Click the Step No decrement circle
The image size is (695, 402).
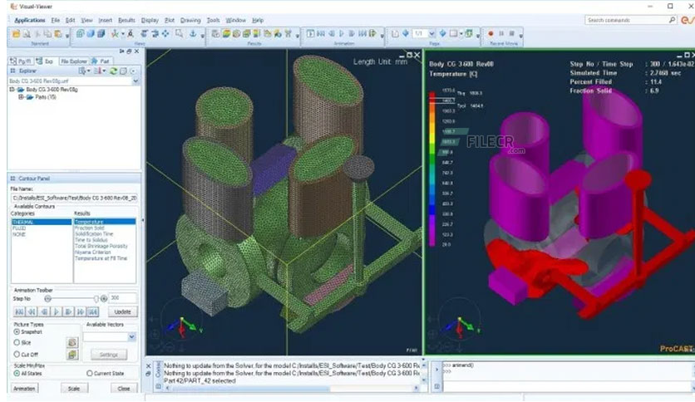[48, 299]
